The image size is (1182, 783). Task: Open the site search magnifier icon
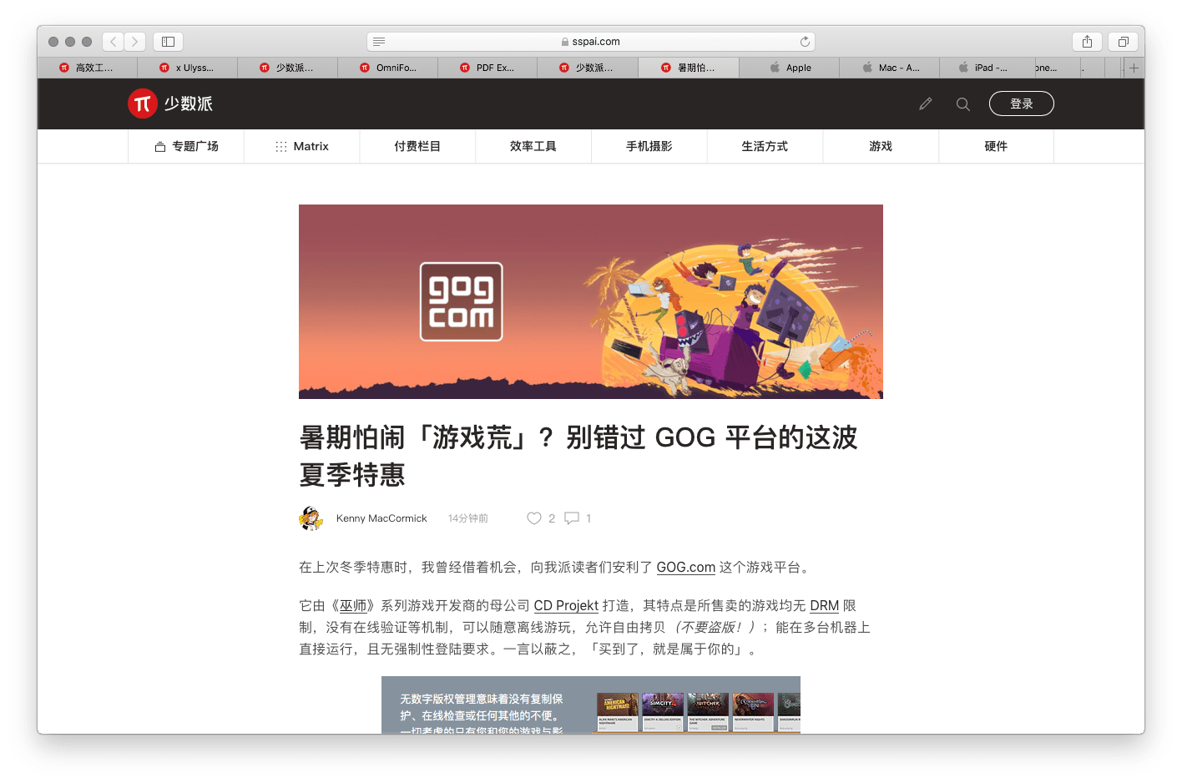click(x=962, y=104)
